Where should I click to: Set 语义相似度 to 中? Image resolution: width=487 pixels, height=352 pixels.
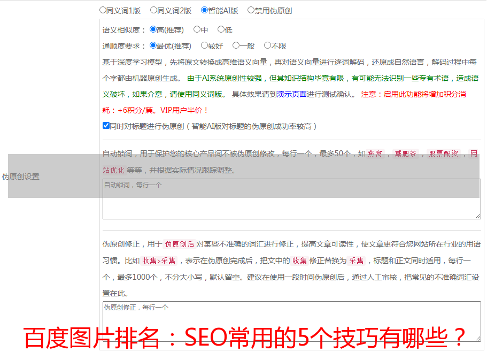[197, 29]
